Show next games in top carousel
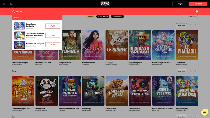The width and height of the screenshot is (210, 118). [196, 25]
